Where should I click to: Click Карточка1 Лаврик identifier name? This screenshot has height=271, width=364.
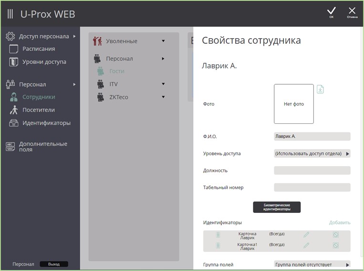[247, 246]
